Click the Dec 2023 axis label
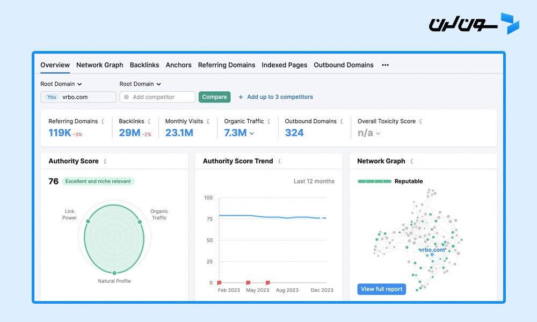This screenshot has height=322, width=537. [x=322, y=290]
